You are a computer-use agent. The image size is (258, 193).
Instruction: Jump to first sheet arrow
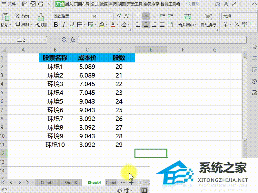[x=3, y=182]
